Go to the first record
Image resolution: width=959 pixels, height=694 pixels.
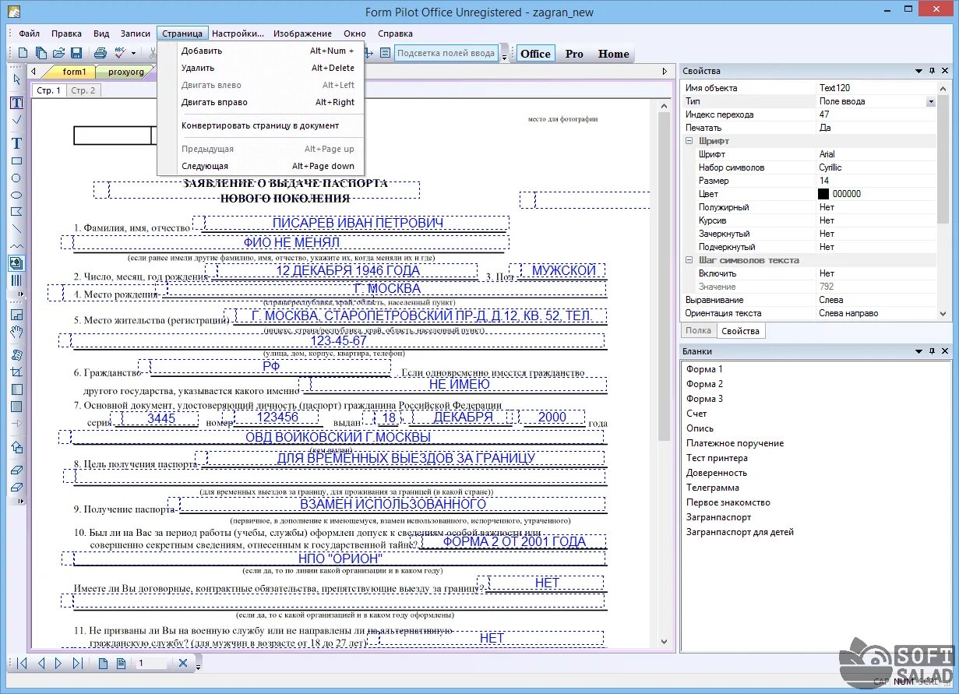[23, 664]
